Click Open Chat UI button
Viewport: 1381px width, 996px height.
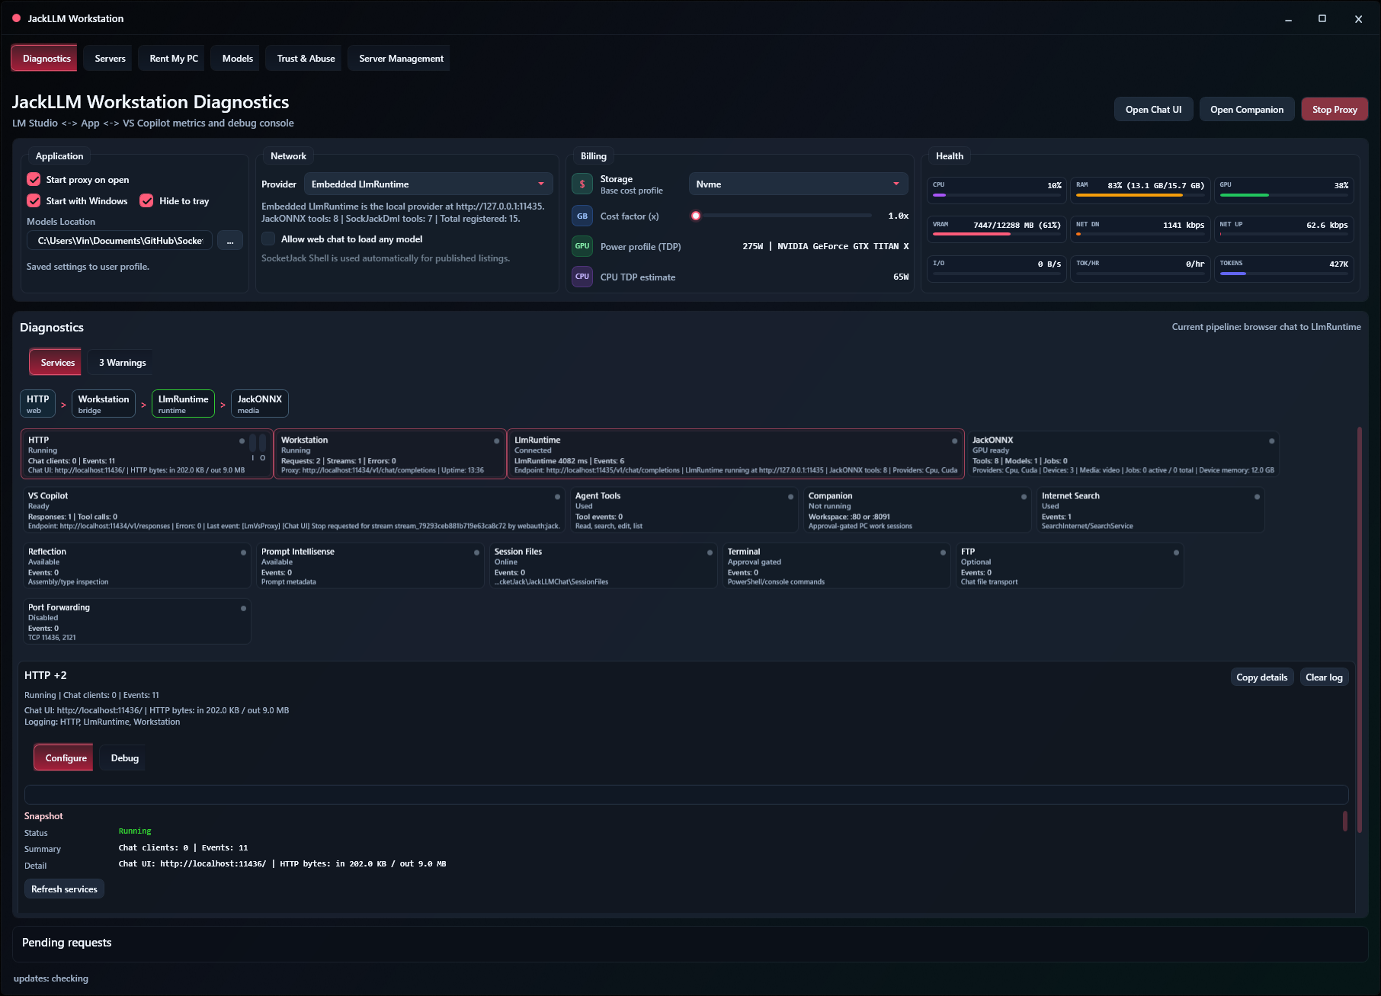1153,110
